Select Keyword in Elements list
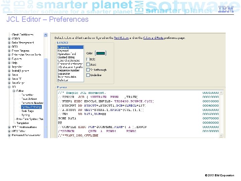This screenshot has height=181, width=241. tap(70, 51)
